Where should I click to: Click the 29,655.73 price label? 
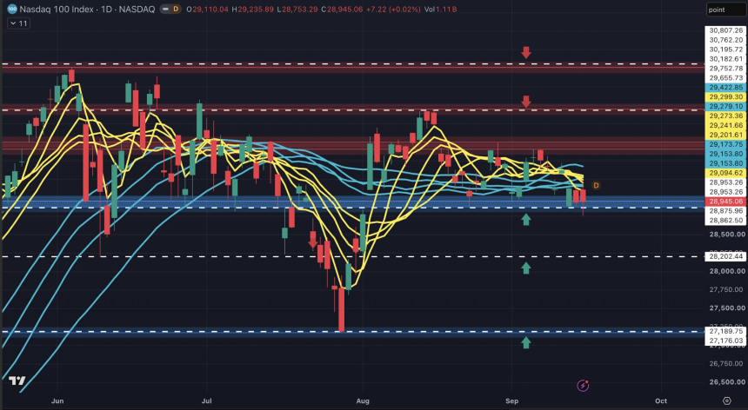725,77
